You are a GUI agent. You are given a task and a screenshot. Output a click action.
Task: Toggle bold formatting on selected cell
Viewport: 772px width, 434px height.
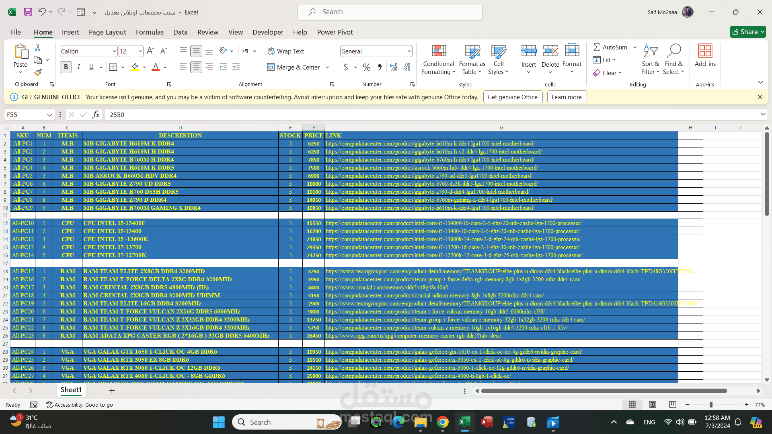66,67
